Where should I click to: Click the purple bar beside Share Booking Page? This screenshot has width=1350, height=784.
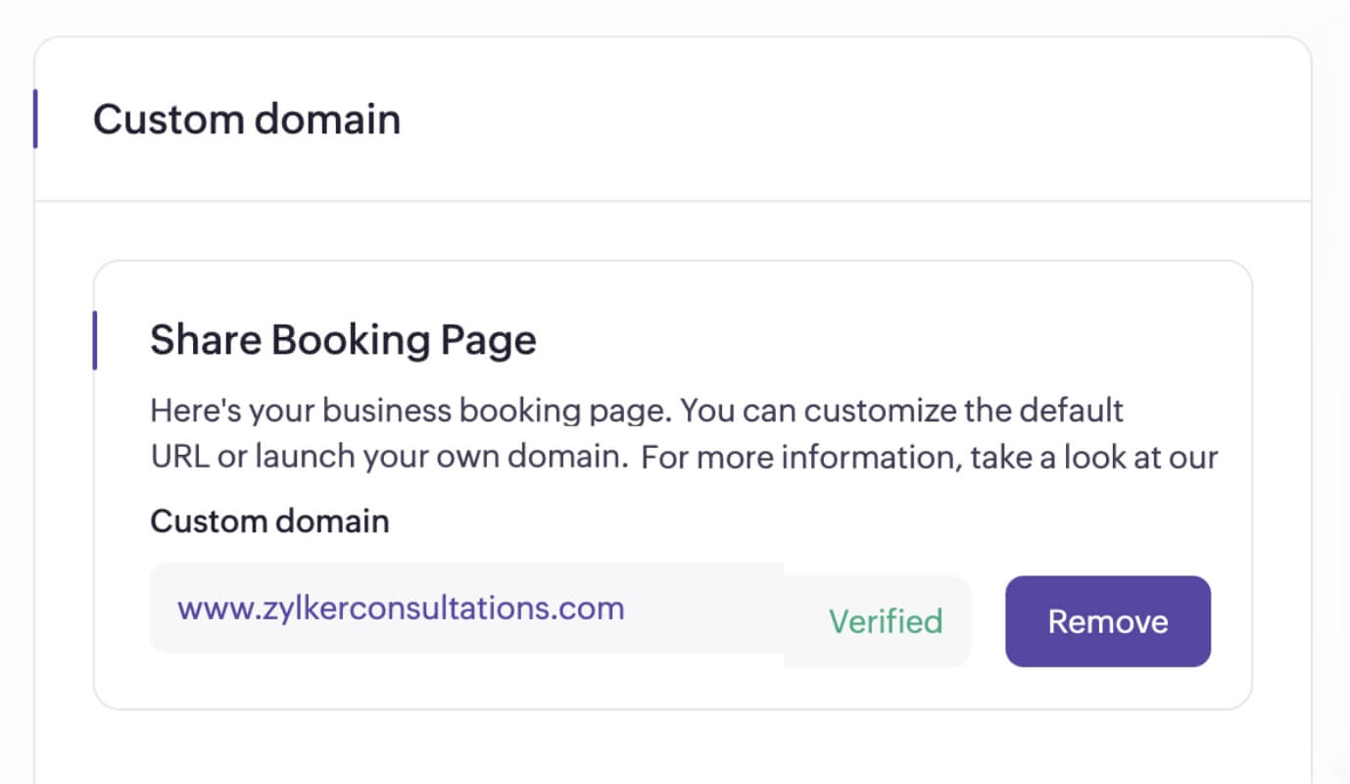pos(94,340)
